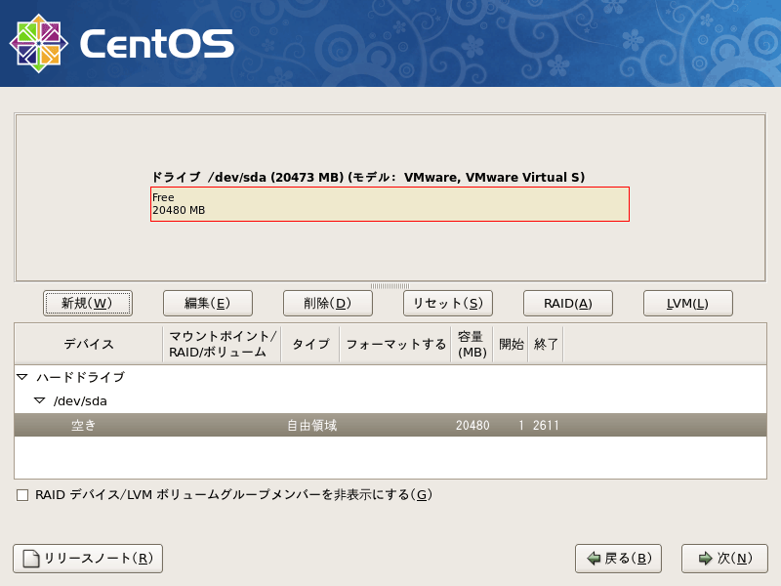Collapse the ハードドライブ tree branch

23,376
